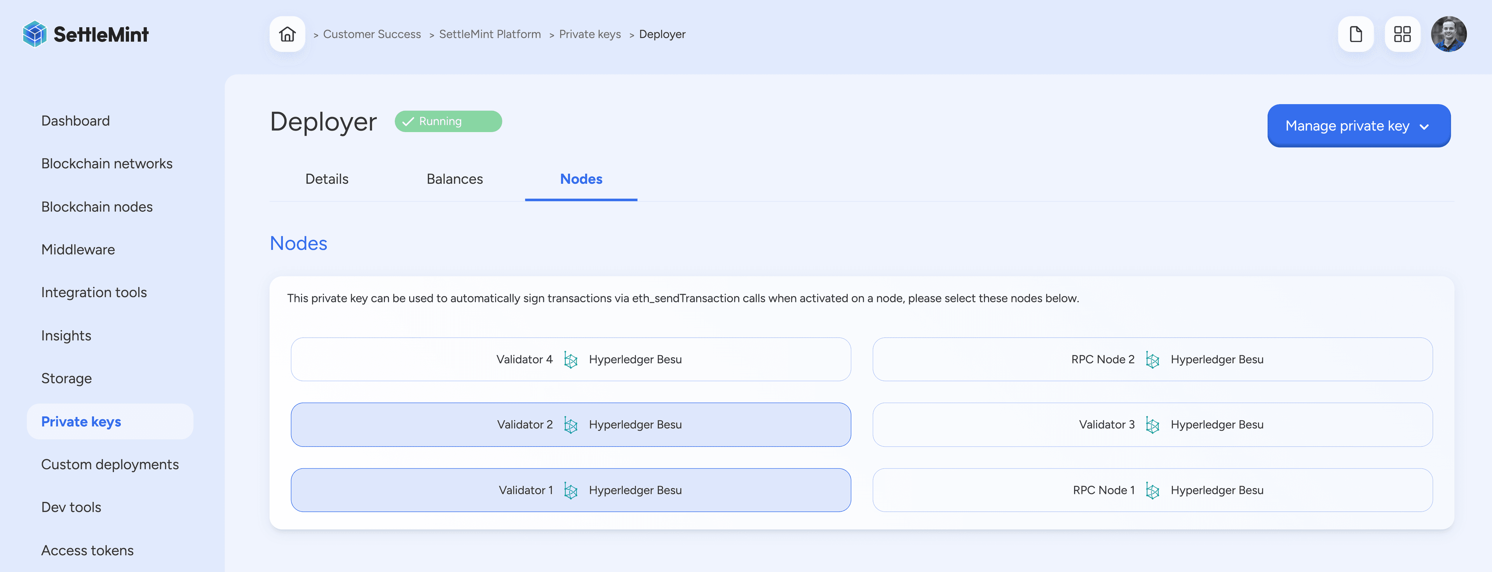1492x572 pixels.
Task: Click the home icon in breadcrumb
Action: (x=287, y=34)
